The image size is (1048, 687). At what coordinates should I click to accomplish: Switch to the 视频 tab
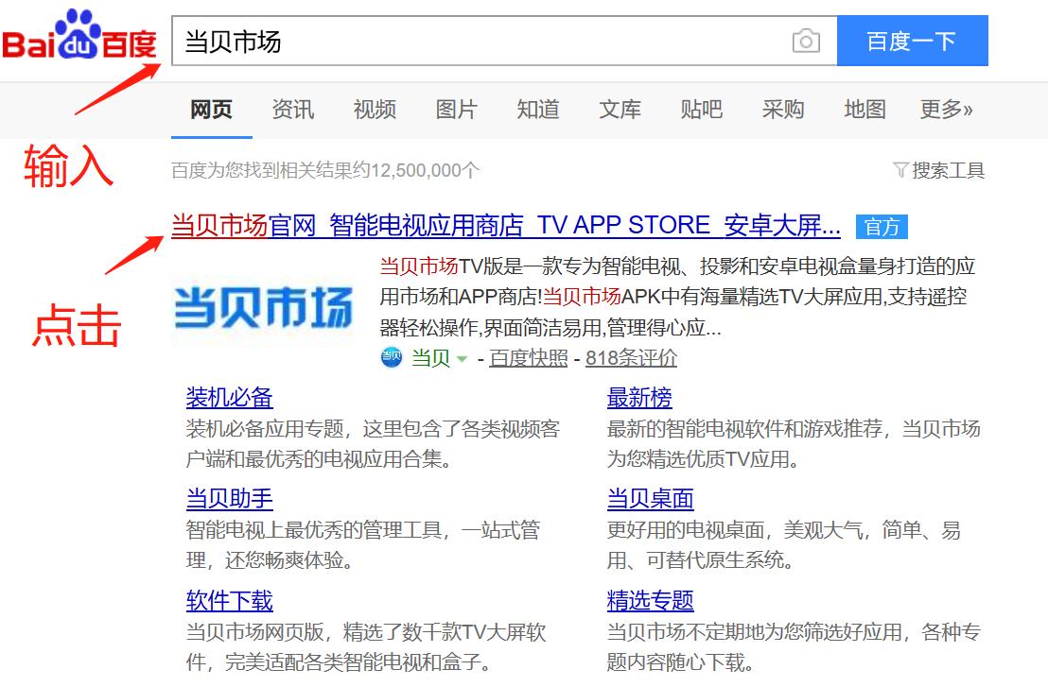point(374,109)
